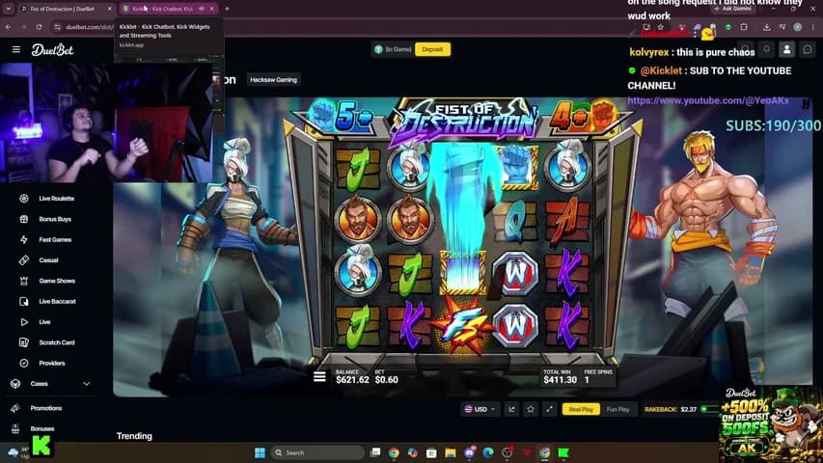This screenshot has height=463, width=823.
Task: Click the Windows taskbar Search box
Action: [x=317, y=452]
